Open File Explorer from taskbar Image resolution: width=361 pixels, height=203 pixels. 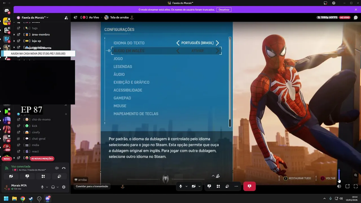(x=14, y=198)
